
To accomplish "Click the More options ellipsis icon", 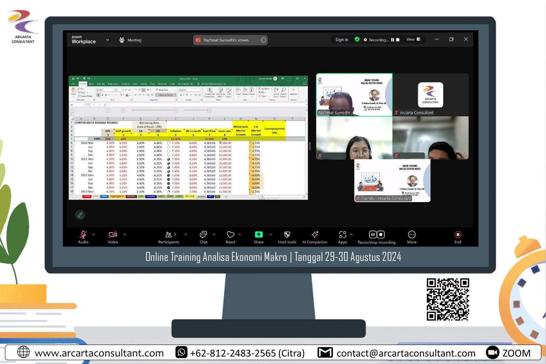I will [412, 235].
